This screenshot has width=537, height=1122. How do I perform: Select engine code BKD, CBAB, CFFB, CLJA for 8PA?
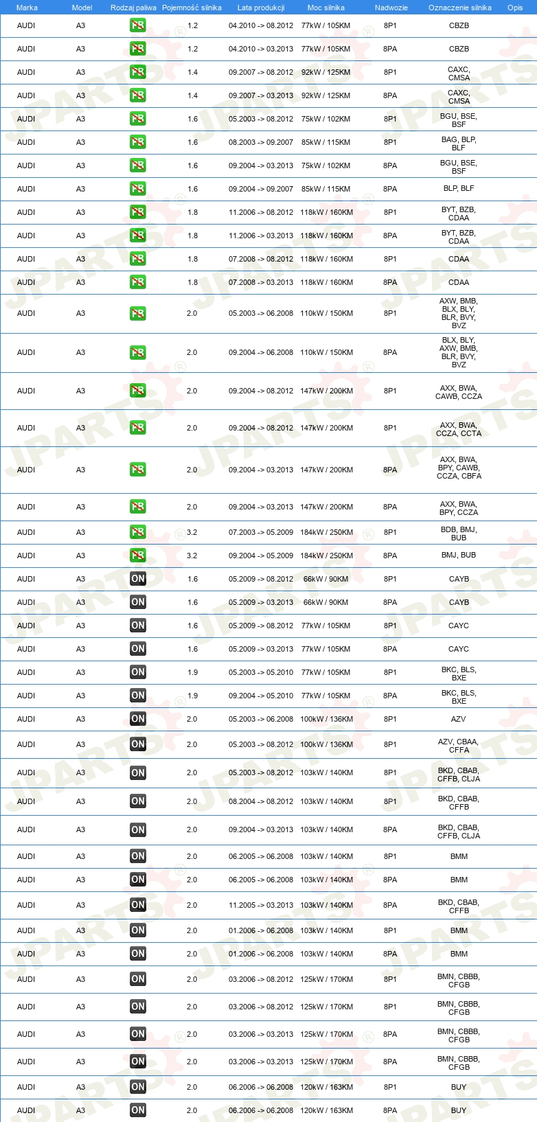pos(459,832)
